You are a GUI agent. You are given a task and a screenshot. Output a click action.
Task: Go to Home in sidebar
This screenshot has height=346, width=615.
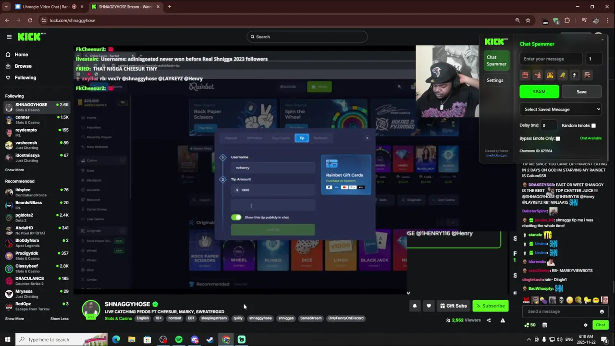(21, 55)
